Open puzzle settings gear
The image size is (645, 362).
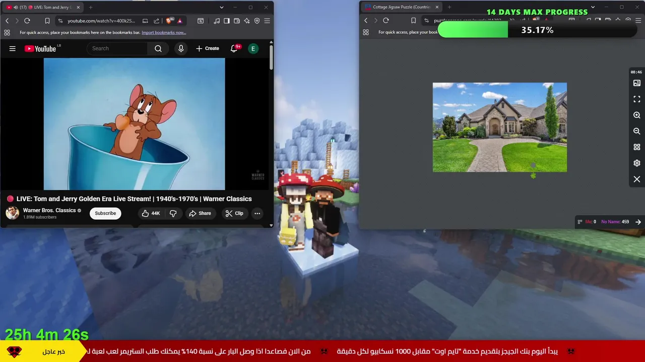(x=637, y=163)
